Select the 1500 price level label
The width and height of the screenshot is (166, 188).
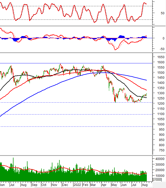161,72
